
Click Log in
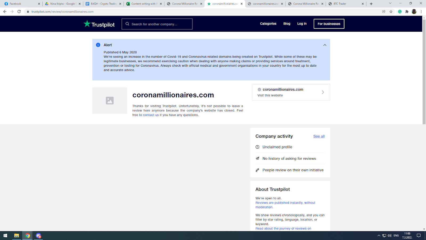[302, 24]
